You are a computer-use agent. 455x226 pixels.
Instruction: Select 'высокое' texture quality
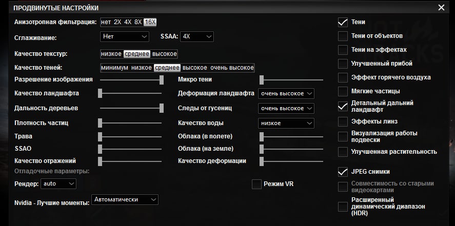coord(164,54)
